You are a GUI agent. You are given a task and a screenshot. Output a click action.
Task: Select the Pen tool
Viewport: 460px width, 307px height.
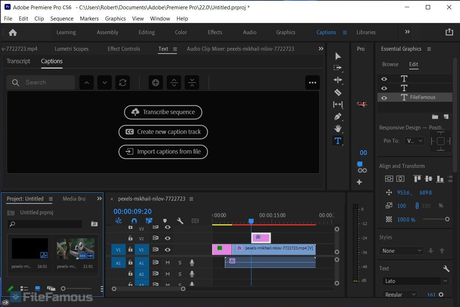click(338, 116)
